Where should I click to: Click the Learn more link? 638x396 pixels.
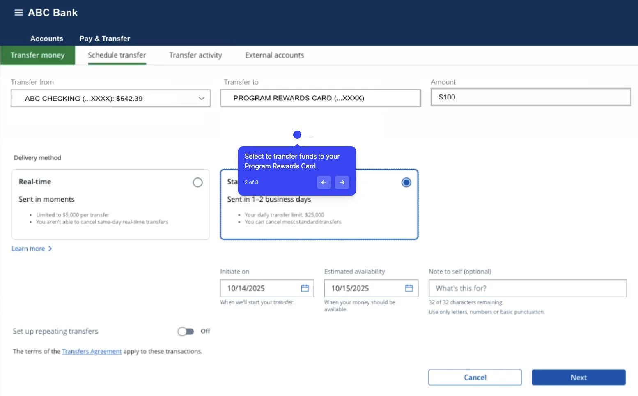tap(32, 249)
